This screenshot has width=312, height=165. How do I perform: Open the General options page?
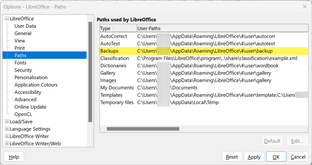click(23, 33)
